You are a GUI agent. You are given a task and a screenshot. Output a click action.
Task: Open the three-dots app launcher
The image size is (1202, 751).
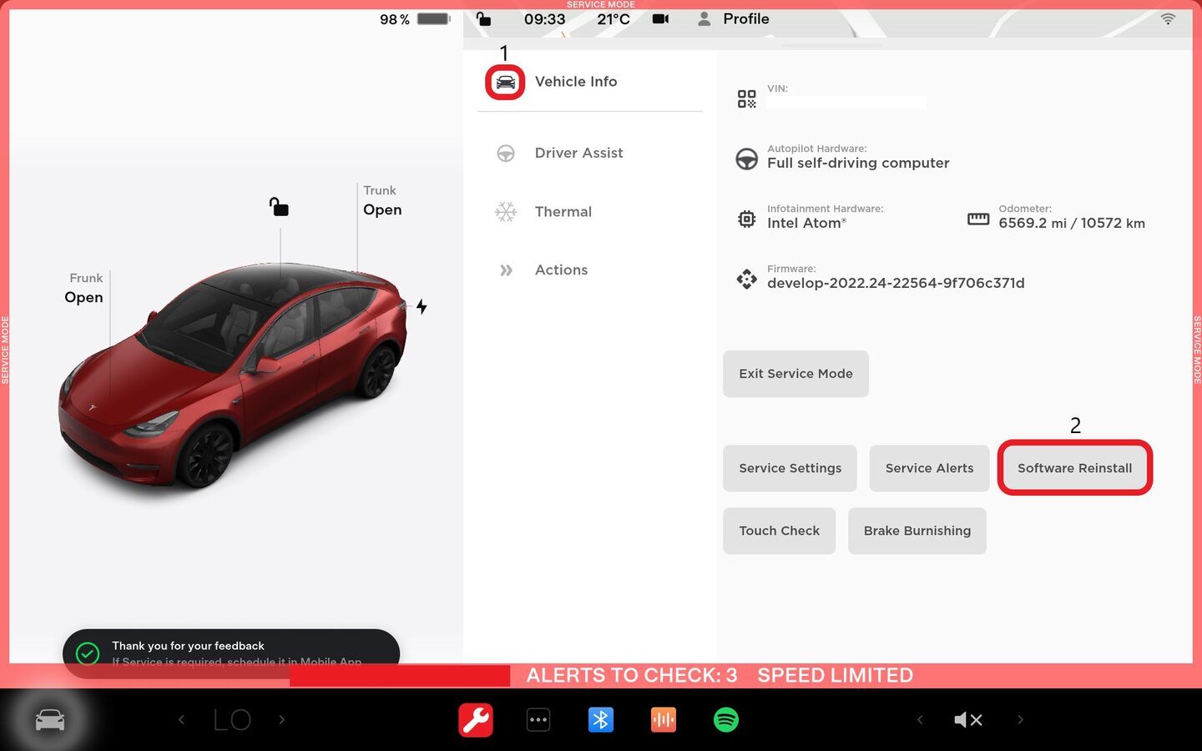538,719
